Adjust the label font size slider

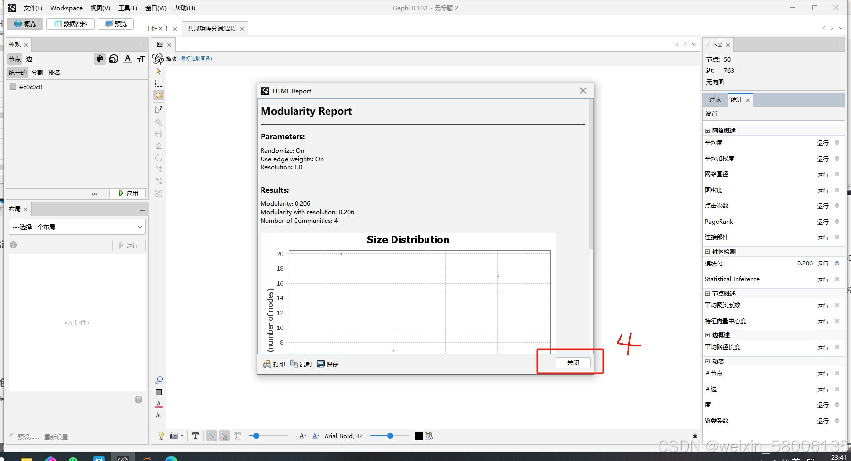pyautogui.click(x=390, y=436)
